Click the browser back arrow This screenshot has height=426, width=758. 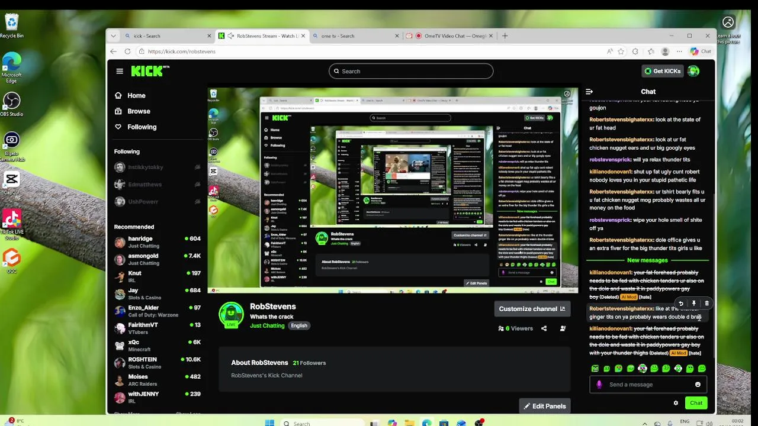(114, 51)
